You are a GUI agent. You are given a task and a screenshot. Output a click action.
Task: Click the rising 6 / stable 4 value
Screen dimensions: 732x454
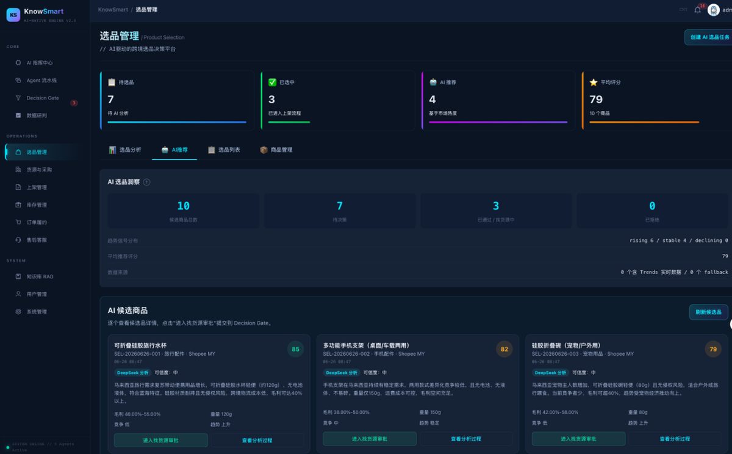point(679,240)
